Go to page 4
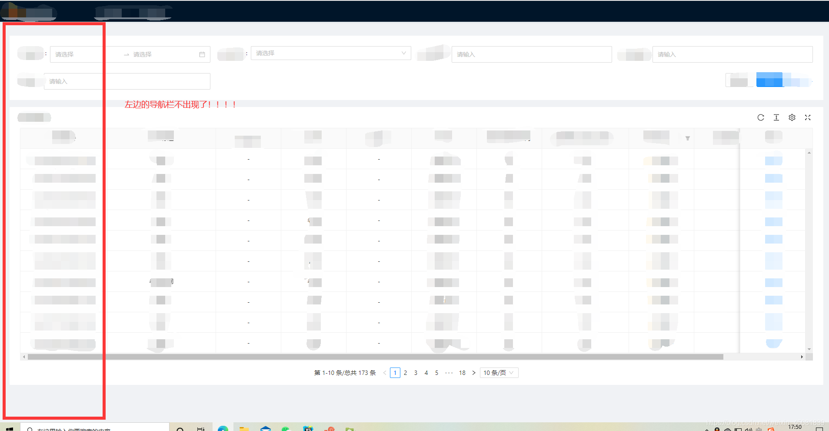 tap(426, 373)
